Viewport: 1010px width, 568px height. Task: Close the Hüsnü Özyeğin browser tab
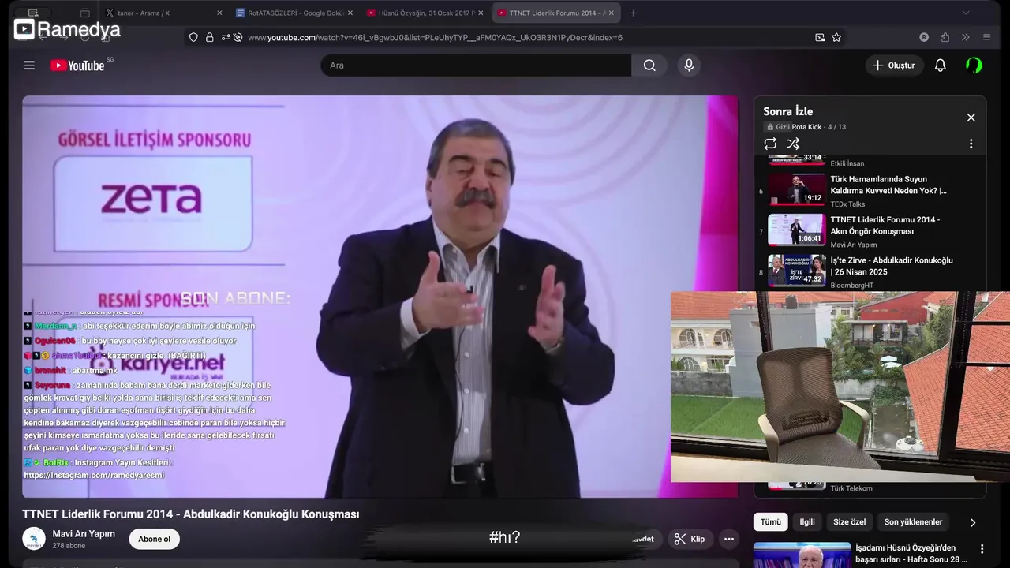tap(481, 13)
